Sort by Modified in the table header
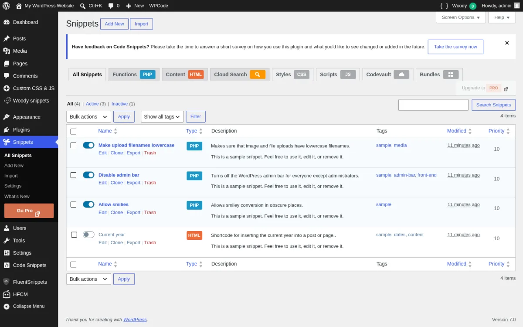Image resolution: width=523 pixels, height=327 pixels. [459, 131]
